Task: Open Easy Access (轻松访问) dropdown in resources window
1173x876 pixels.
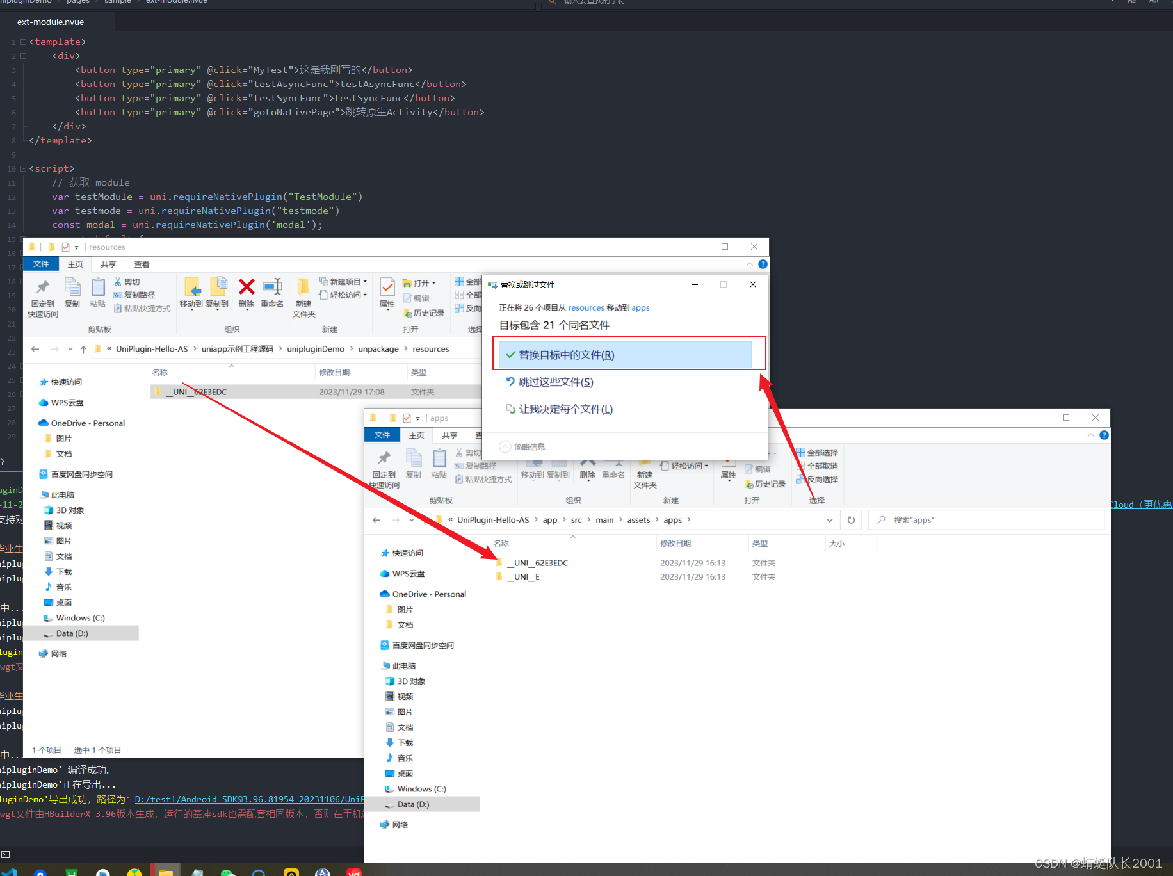Action: point(343,295)
